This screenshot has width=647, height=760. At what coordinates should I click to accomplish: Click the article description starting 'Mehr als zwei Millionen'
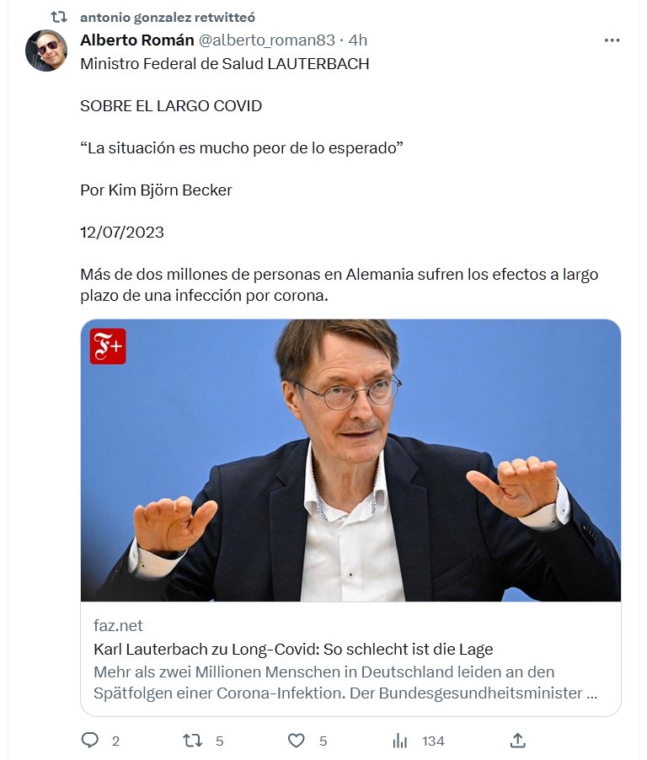coord(345,682)
